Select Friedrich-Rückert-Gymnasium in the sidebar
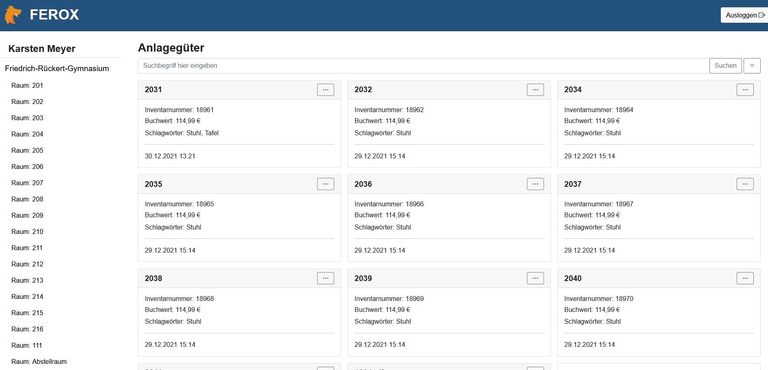Viewport: 768px width, 370px height. [57, 69]
